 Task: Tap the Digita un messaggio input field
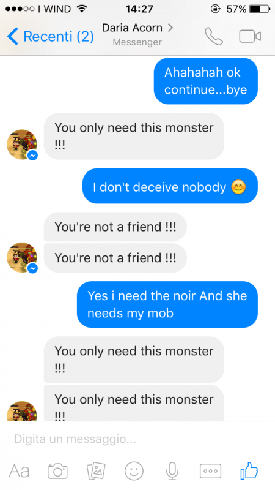click(x=137, y=439)
